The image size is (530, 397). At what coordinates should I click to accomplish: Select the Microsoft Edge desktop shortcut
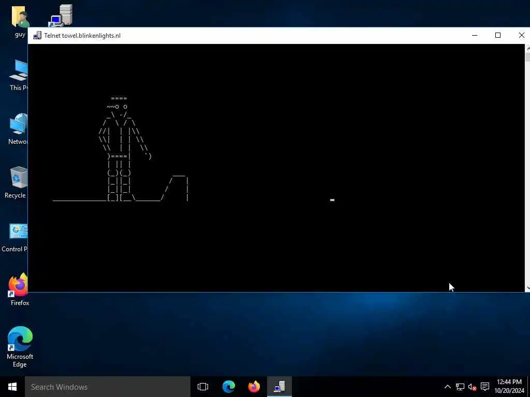[x=20, y=347]
